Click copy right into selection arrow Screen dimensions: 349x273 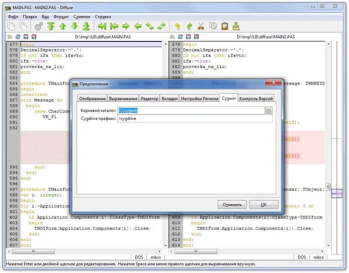click(138, 26)
